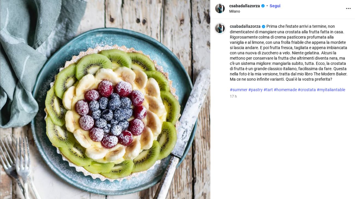Click the header profile avatar picture
The width and height of the screenshot is (355, 199).
coord(220,8)
